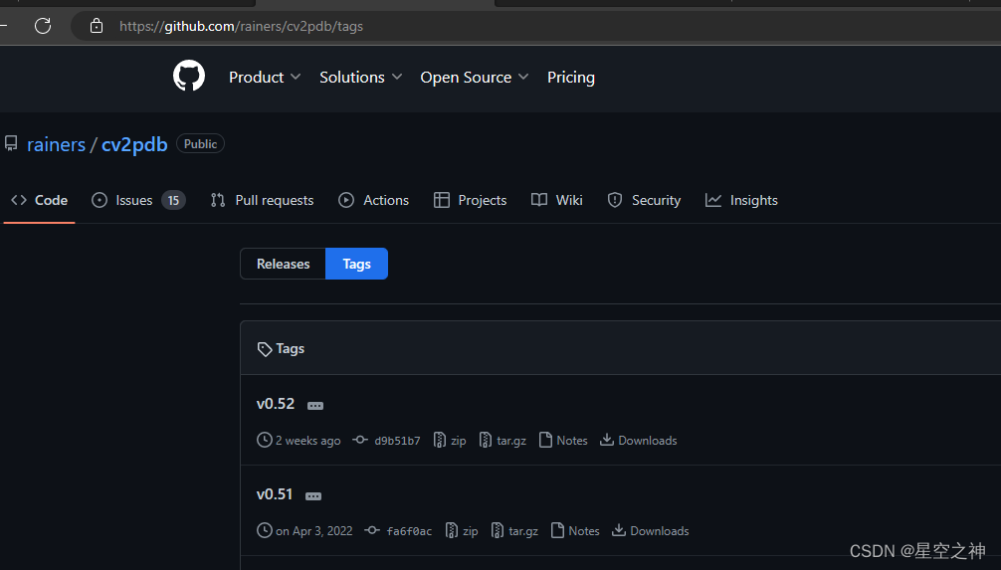Screen dimensions: 1001x570
Task: Click the Notes page icon for v0.51
Action: coord(557,530)
